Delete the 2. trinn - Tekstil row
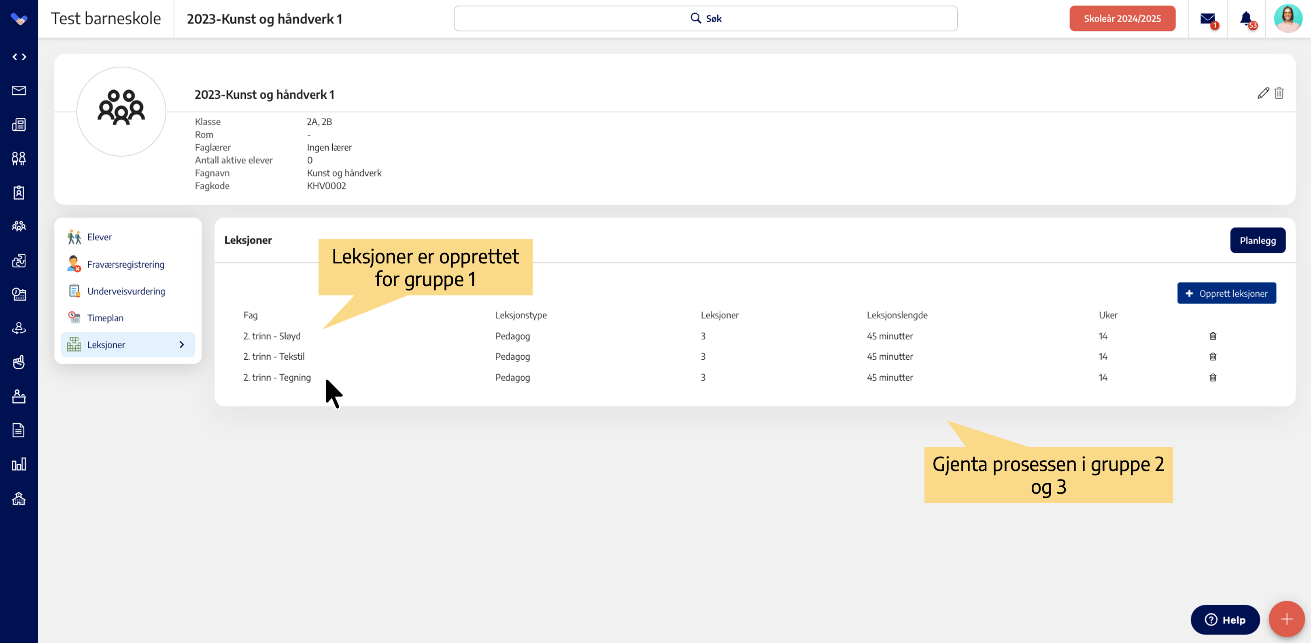1311x643 pixels. tap(1213, 357)
